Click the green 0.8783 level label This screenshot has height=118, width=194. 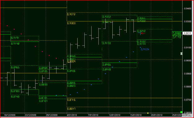click(x=15, y=91)
